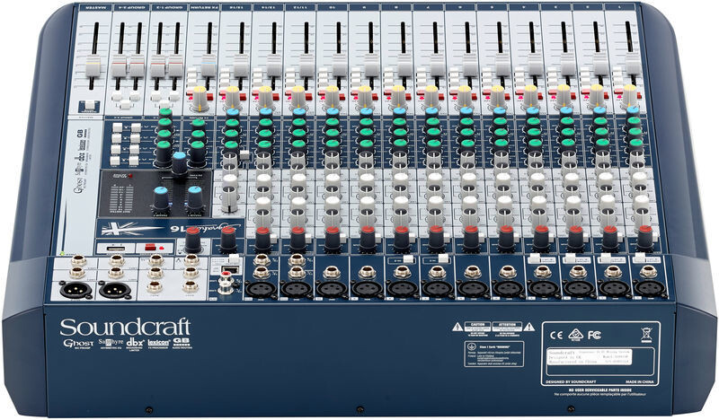Click the channel 2 quarter-inch line jack

click(x=613, y=272)
